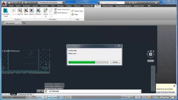Open Help in the Vault ribbon
The height and width of the screenshot is (100, 178).
point(75,14)
